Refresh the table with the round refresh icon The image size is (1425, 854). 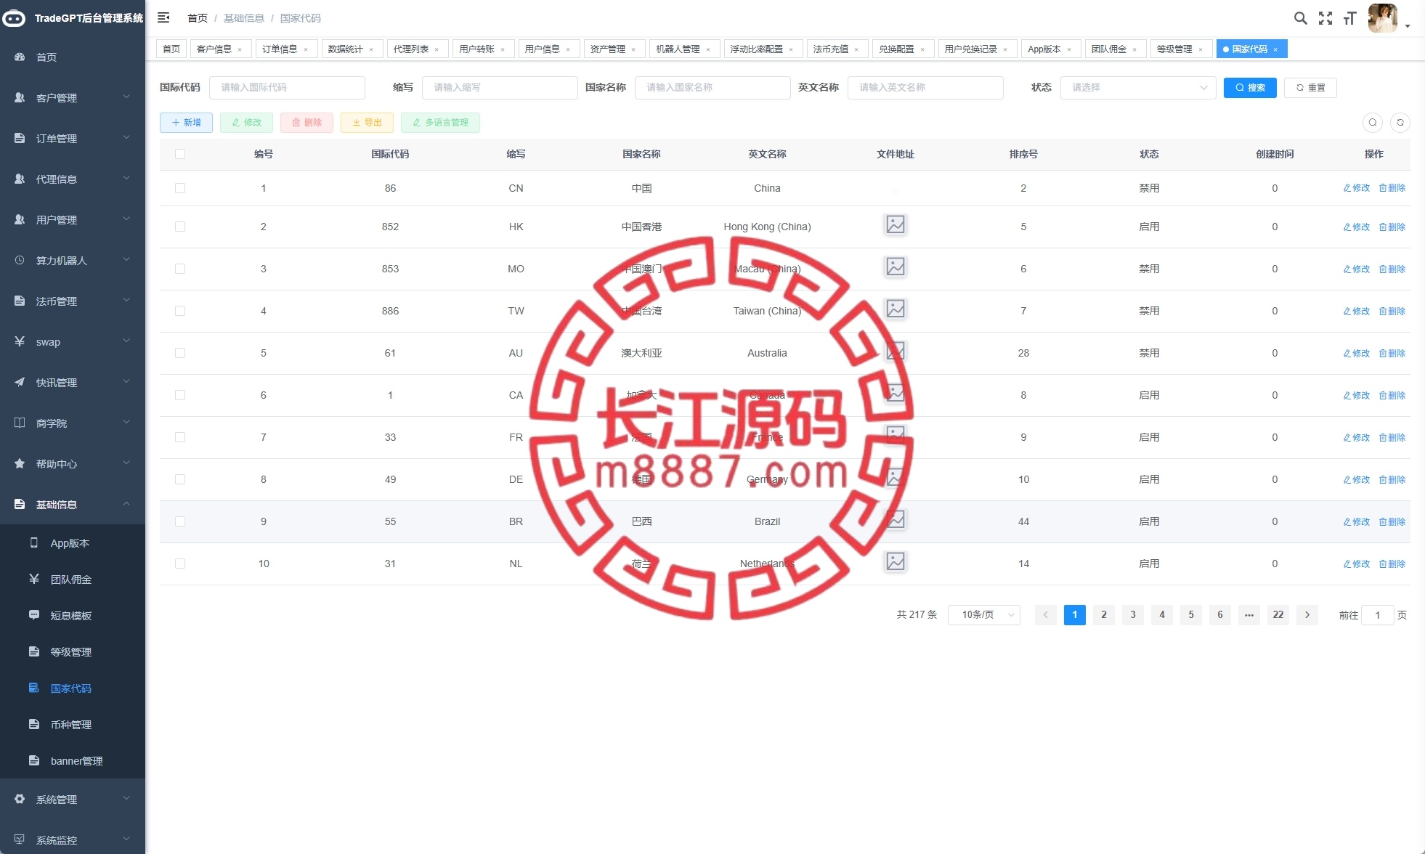pyautogui.click(x=1400, y=123)
